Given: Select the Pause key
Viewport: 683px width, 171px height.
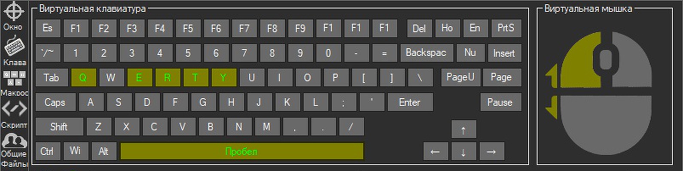Looking at the screenshot, I should (x=500, y=102).
